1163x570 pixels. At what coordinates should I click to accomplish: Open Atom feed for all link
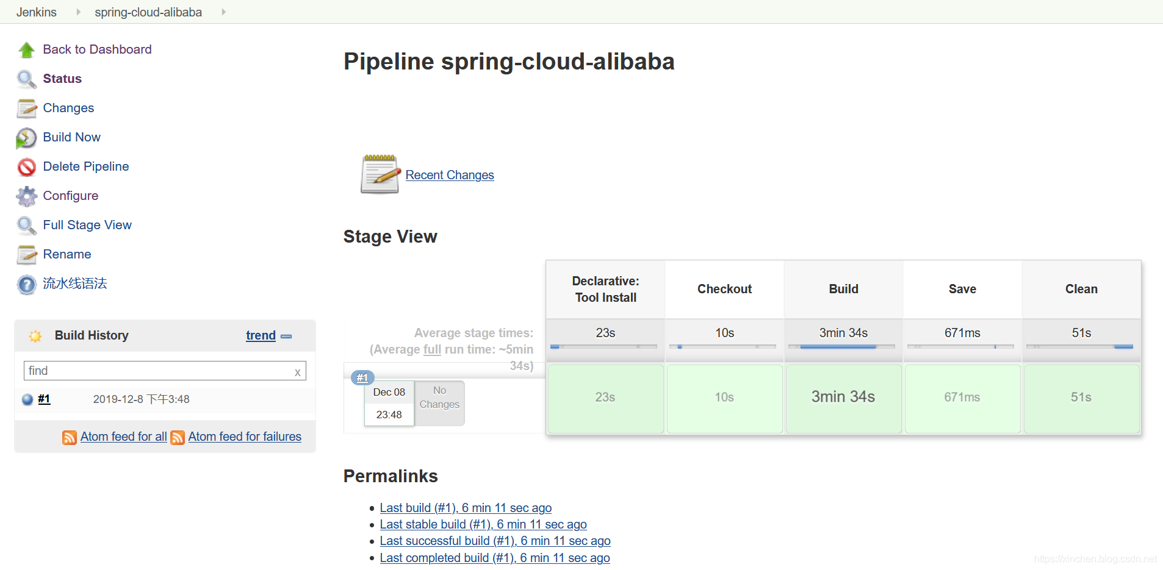click(x=123, y=436)
